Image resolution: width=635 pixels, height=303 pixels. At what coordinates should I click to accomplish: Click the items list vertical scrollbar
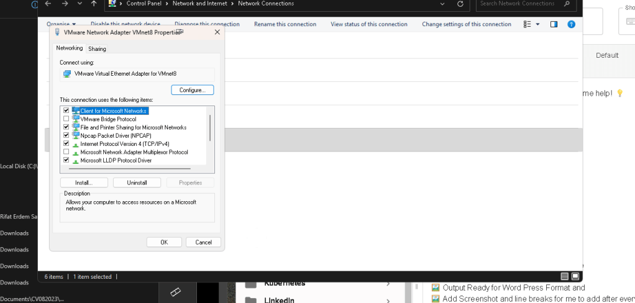click(210, 127)
